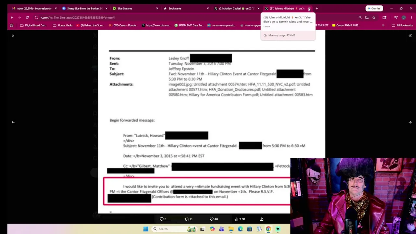Open a new browser tab
This screenshot has height=234, width=416.
317,8
